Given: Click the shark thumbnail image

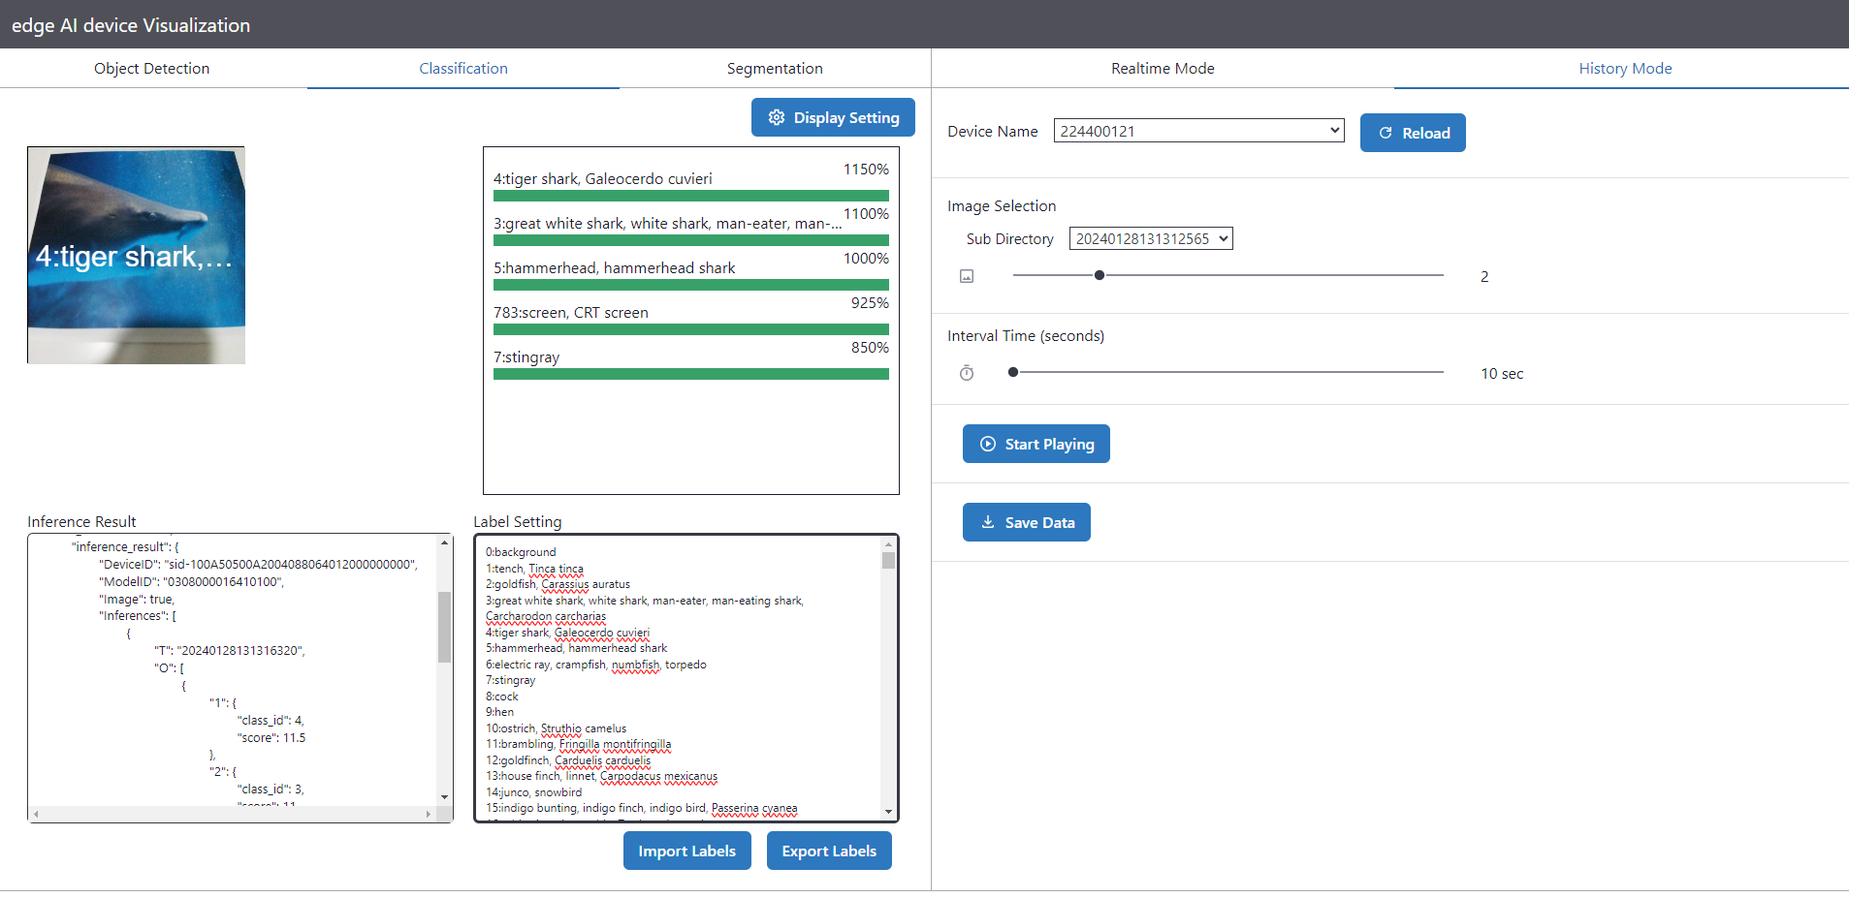Looking at the screenshot, I should click(136, 255).
